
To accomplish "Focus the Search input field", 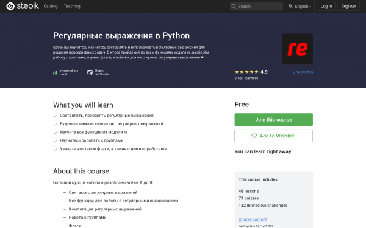I will pos(256,6).
